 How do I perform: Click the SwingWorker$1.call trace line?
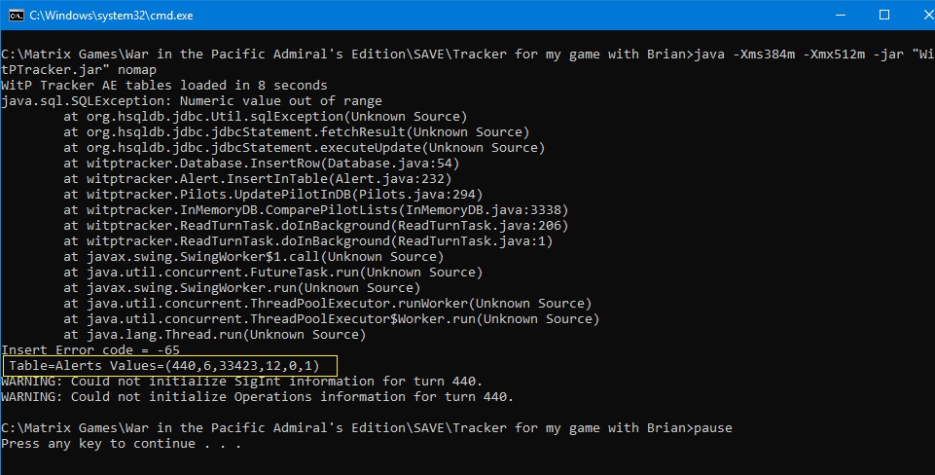[x=253, y=257]
